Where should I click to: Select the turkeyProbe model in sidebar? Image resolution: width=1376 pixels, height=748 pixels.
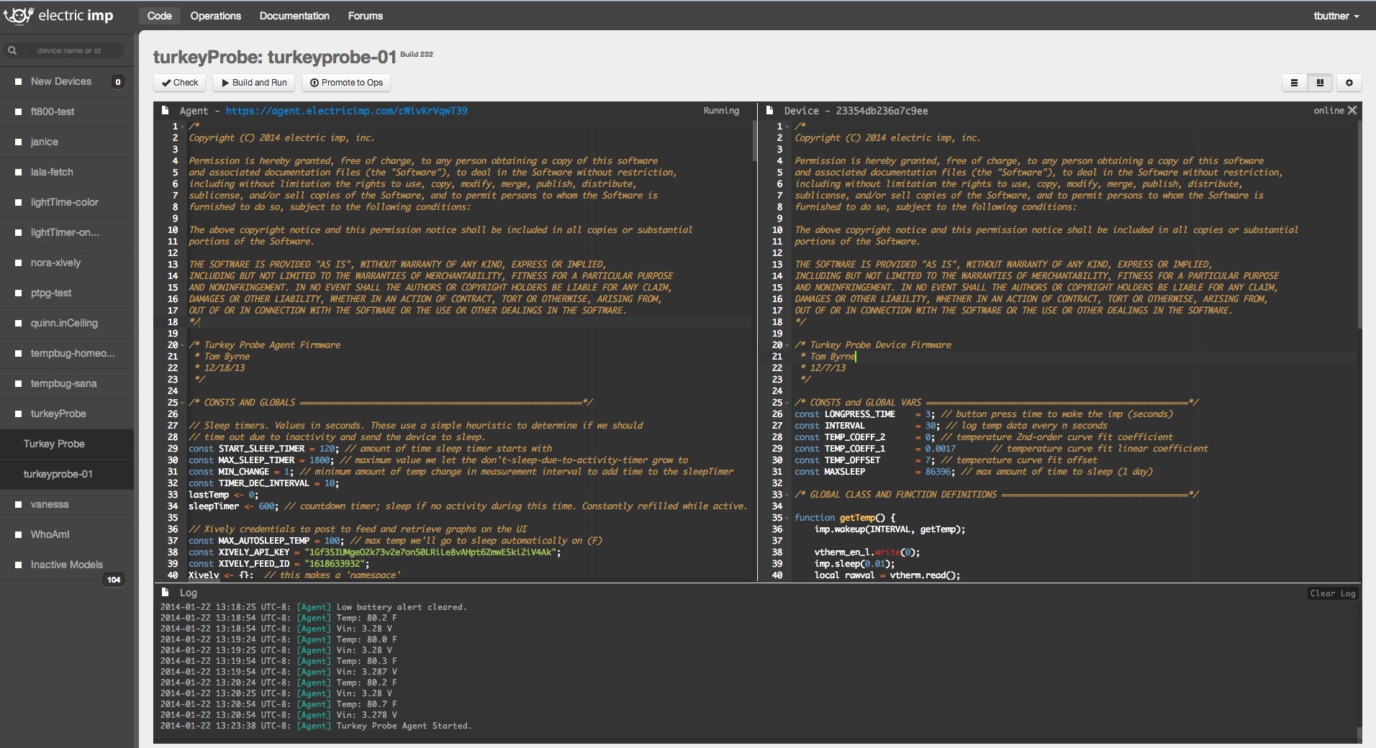pyautogui.click(x=67, y=414)
